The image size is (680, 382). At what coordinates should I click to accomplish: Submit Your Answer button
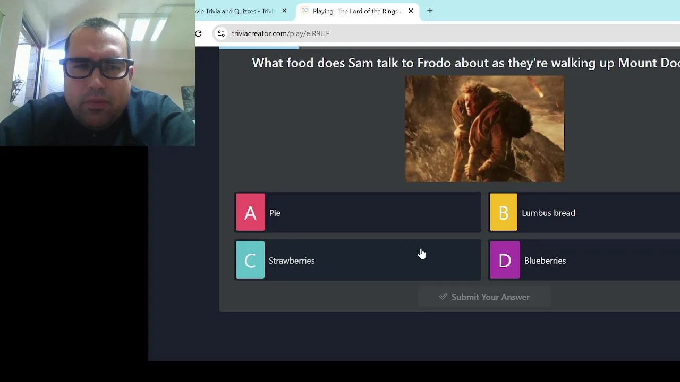pos(484,297)
